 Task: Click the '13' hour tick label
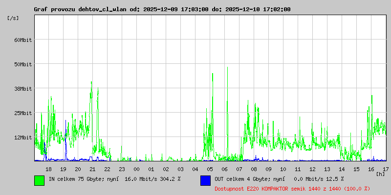327,169
